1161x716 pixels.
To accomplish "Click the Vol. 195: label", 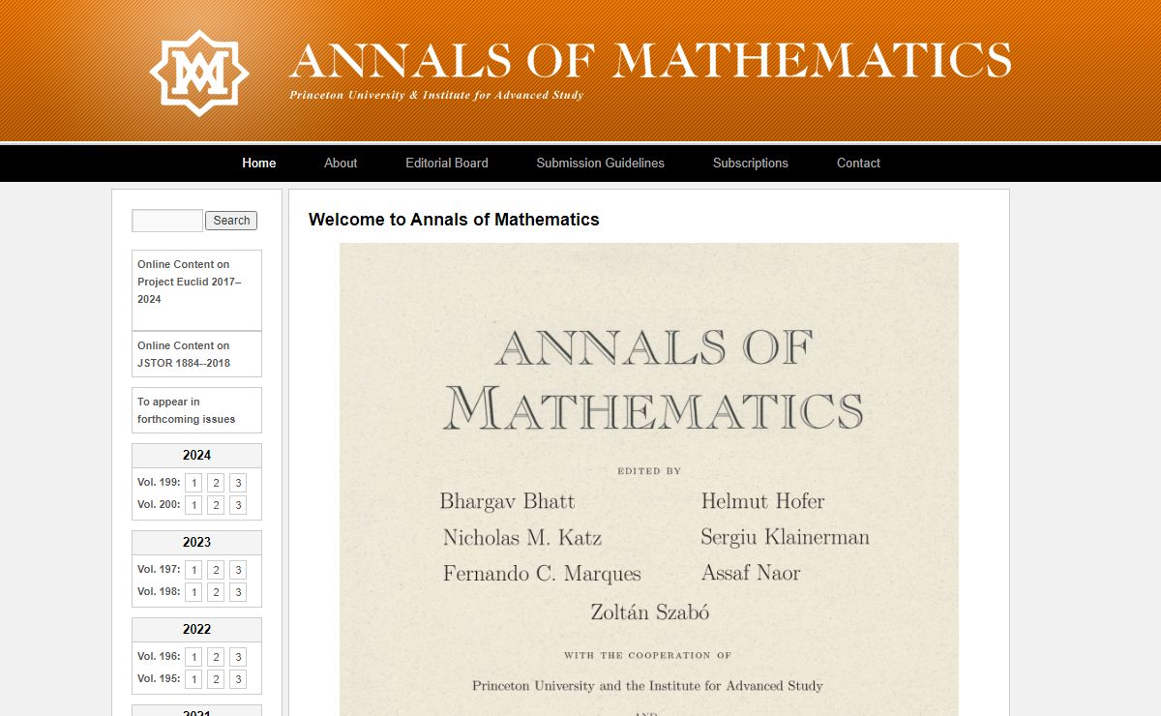I will tap(159, 678).
